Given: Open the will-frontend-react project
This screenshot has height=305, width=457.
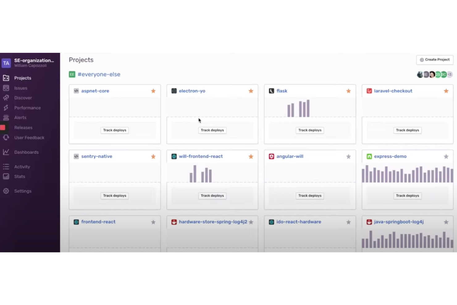Looking at the screenshot, I should (201, 156).
